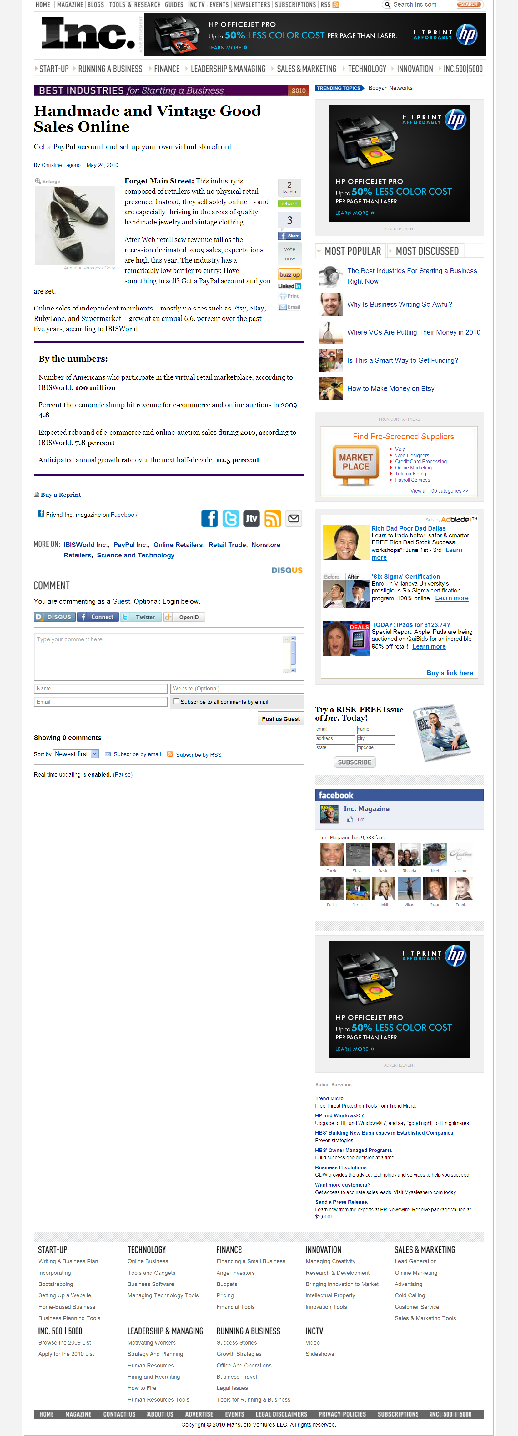Screen dimensions: 518x1436
Task: Click the IBISWorld Inc. topic link
Action: click(x=86, y=545)
